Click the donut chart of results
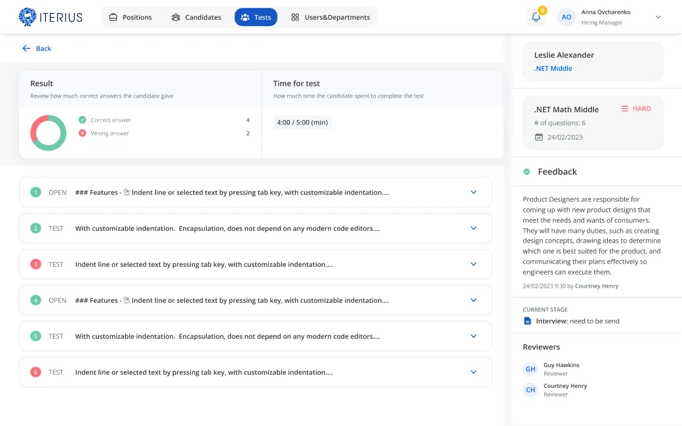This screenshot has width=682, height=426. (49, 133)
